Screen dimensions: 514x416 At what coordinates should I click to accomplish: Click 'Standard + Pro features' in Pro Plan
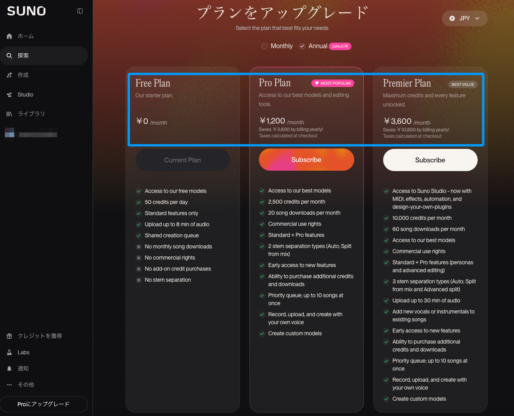tap(296, 235)
